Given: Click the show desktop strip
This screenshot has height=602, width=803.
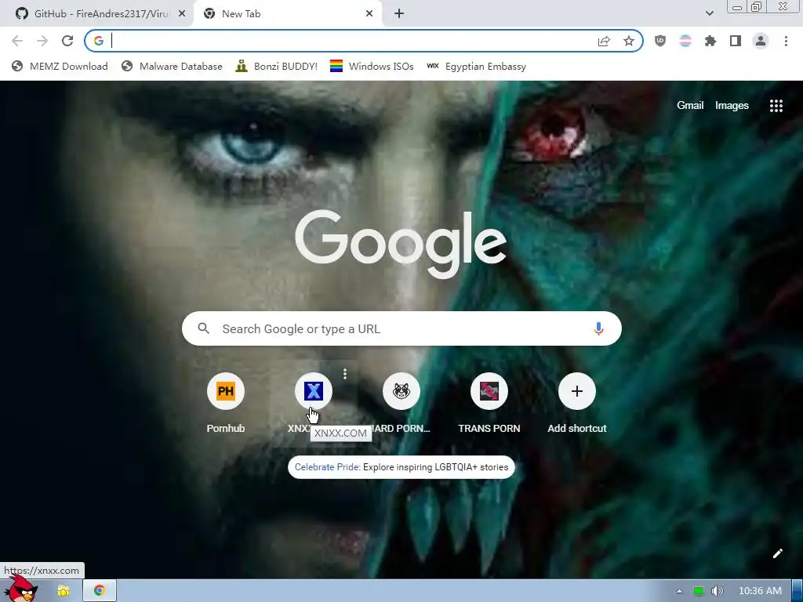Looking at the screenshot, I should tap(798, 591).
